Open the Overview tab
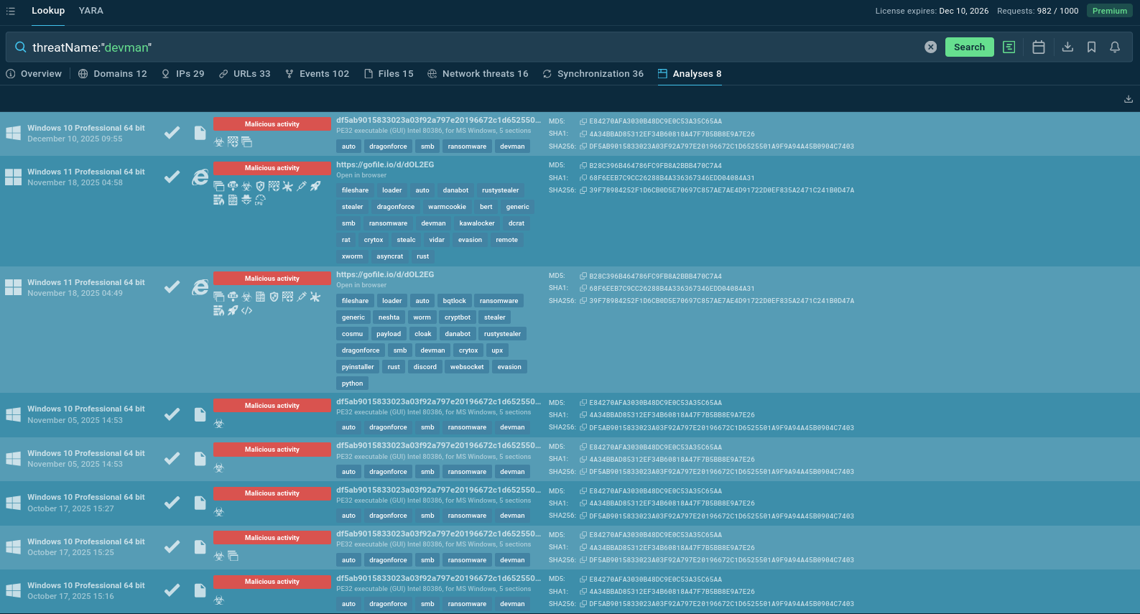Screen dimensions: 1140x614 34,74
